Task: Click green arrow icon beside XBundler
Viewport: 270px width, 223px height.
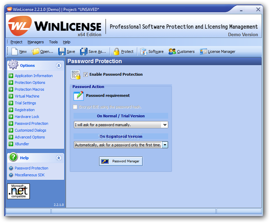Action: coord(11,144)
